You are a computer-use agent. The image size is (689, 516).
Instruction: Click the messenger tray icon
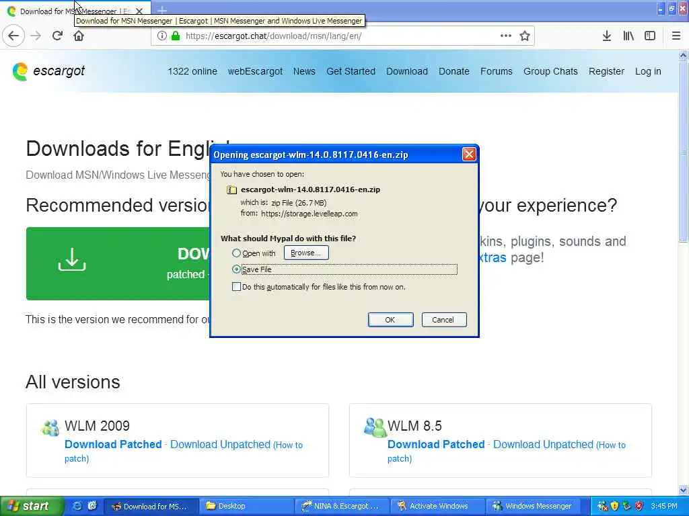(602, 506)
